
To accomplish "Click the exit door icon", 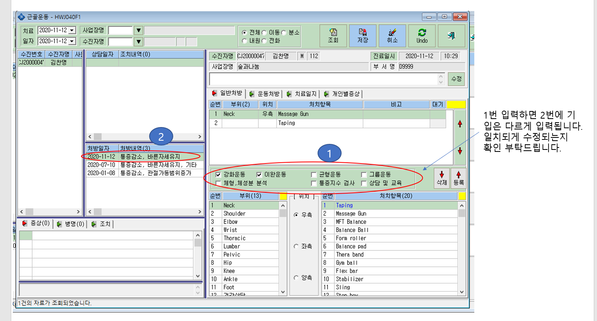I will coord(451,36).
